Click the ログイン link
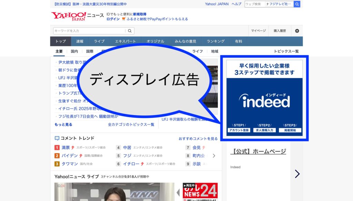 click(x=113, y=19)
